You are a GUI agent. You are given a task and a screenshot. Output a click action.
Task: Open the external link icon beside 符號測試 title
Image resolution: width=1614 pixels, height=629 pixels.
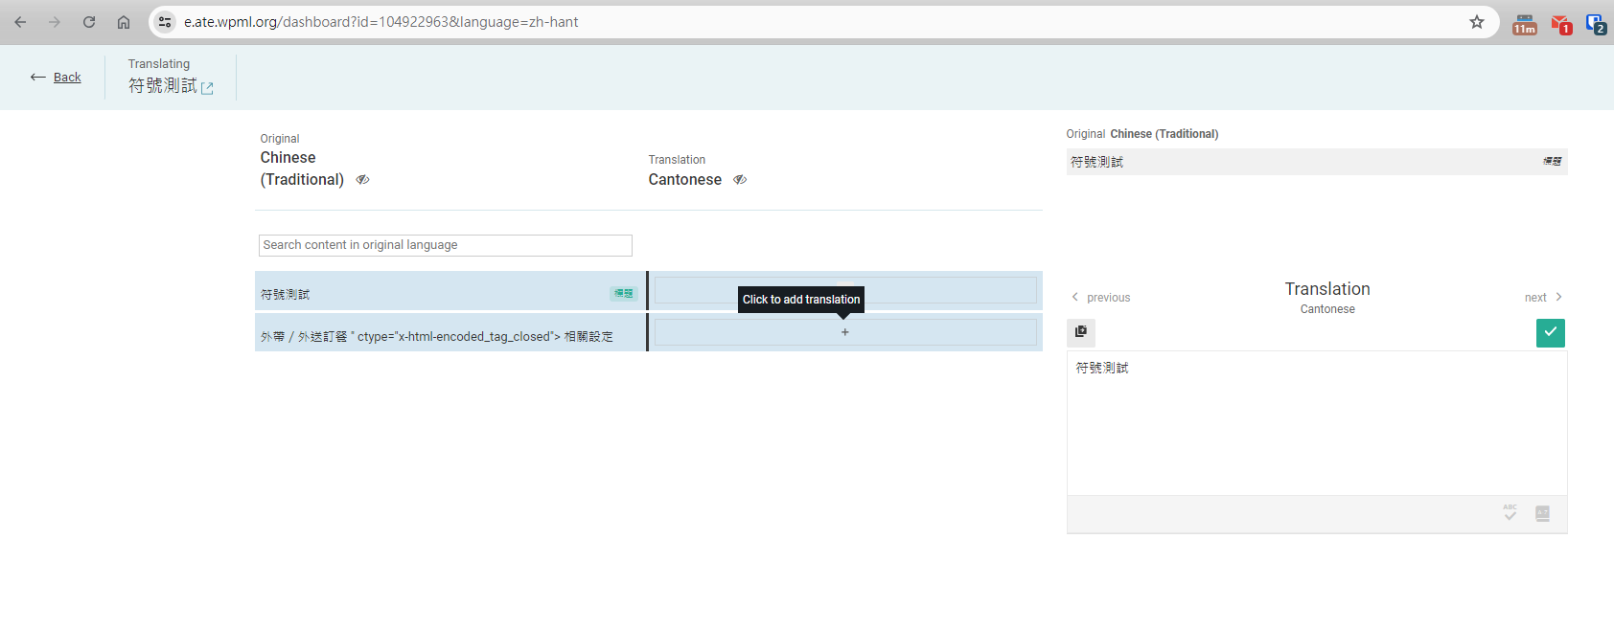pos(207,88)
